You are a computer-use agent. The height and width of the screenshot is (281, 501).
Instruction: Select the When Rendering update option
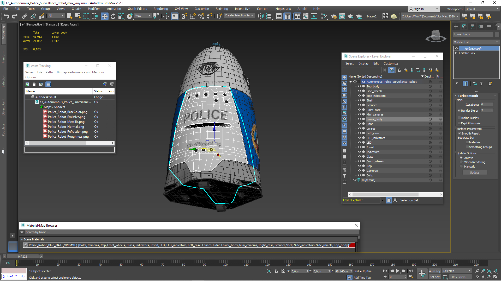pyautogui.click(x=461, y=162)
